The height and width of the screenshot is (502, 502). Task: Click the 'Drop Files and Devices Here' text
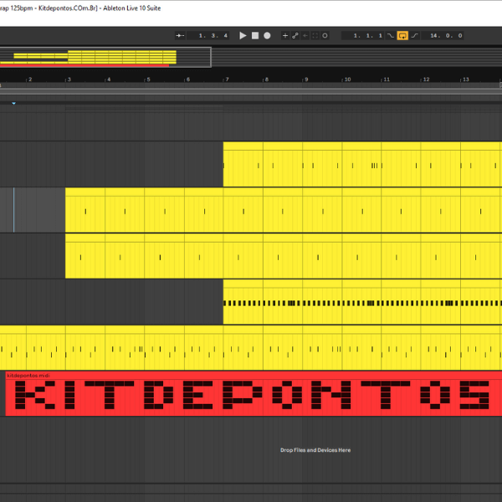(315, 450)
